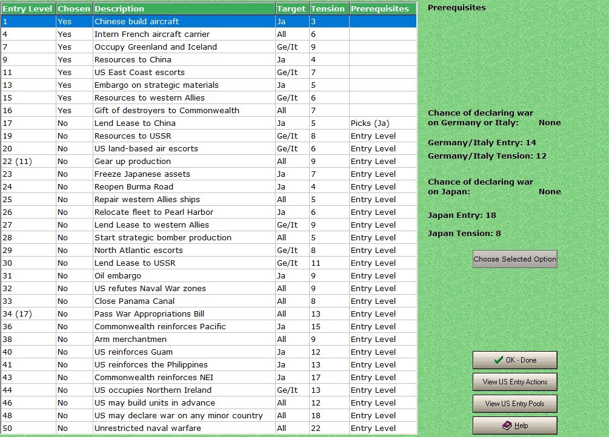
Task: Select US East Coast escorts
Action: (x=209, y=72)
